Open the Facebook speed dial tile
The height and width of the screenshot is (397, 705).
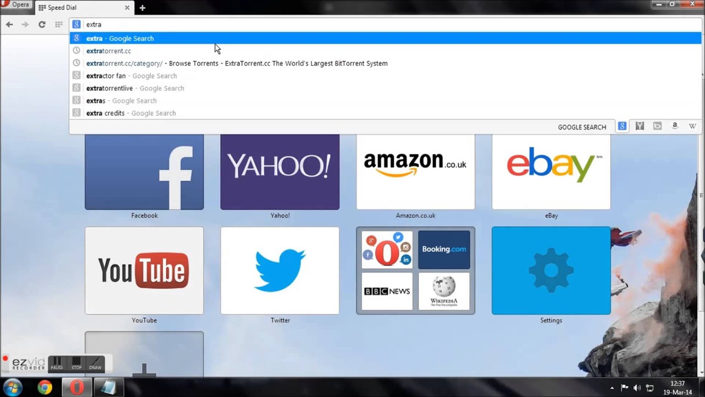click(144, 171)
